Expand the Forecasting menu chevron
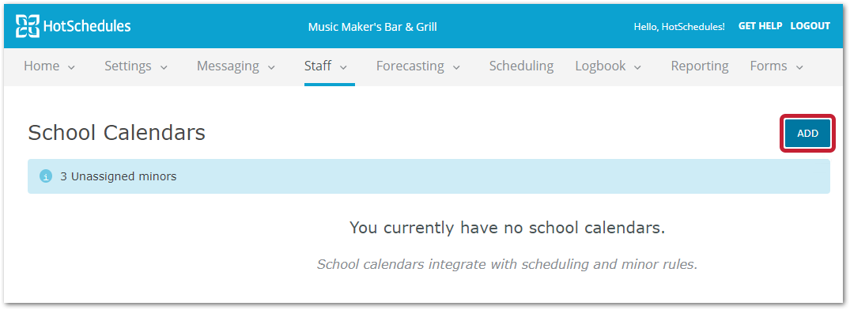 click(456, 67)
